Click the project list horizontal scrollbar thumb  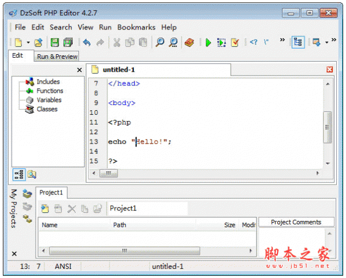tap(125, 251)
